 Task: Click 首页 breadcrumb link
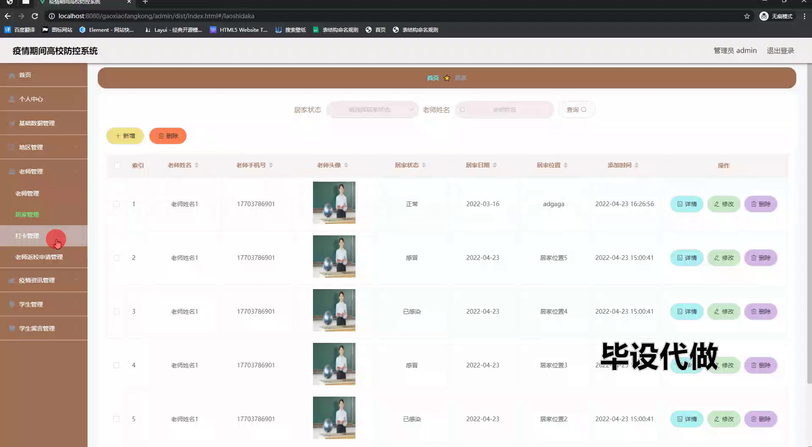433,78
